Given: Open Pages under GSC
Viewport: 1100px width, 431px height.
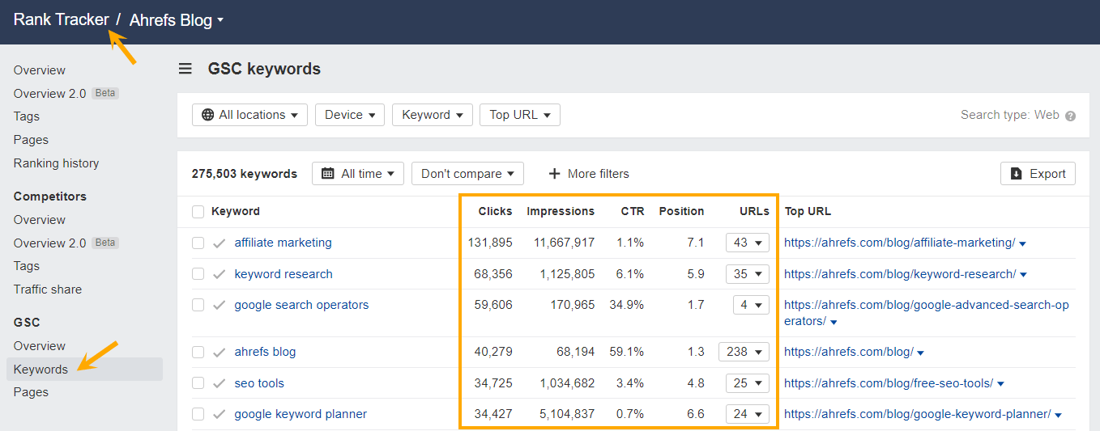Looking at the screenshot, I should [31, 392].
